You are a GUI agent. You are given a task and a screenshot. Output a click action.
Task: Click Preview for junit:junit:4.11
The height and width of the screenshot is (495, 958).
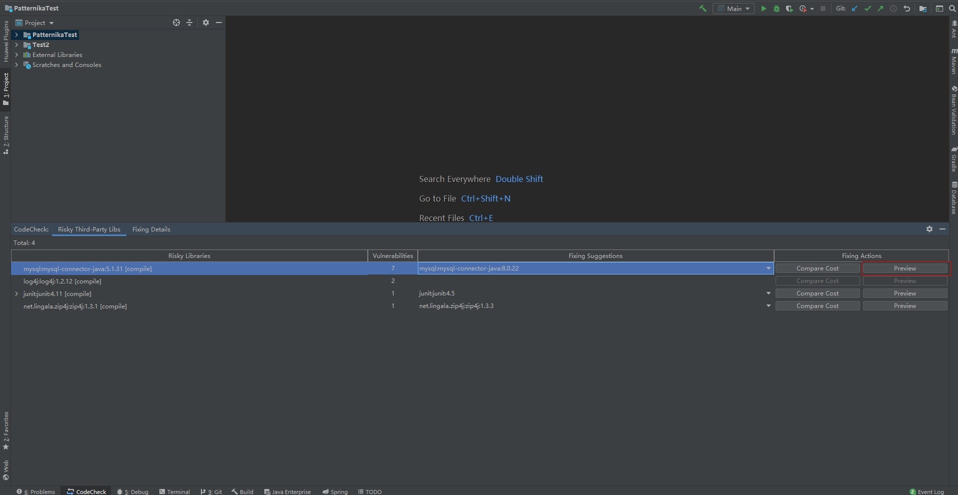coord(905,293)
